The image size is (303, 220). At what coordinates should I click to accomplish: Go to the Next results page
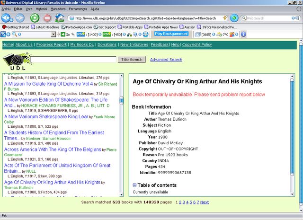click(205, 202)
